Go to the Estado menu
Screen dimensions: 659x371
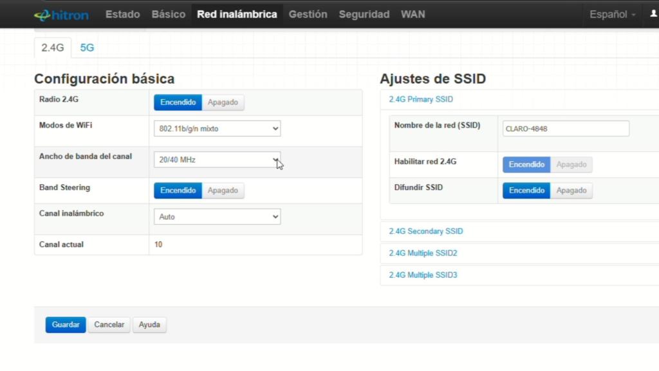pos(122,14)
